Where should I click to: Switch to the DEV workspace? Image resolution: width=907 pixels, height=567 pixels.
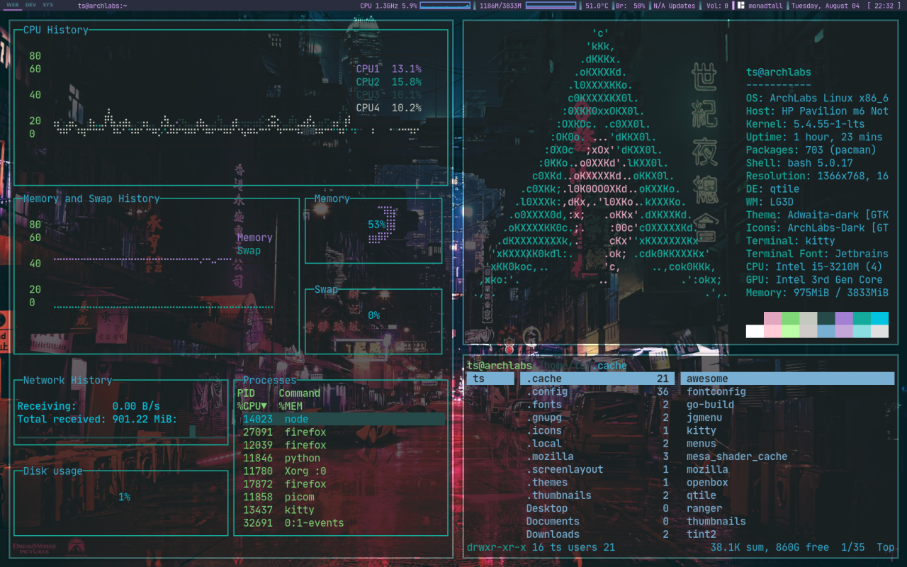(30, 5)
